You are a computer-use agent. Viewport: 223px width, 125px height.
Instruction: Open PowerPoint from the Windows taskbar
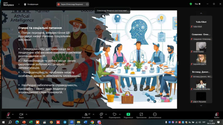(x=24, y=122)
